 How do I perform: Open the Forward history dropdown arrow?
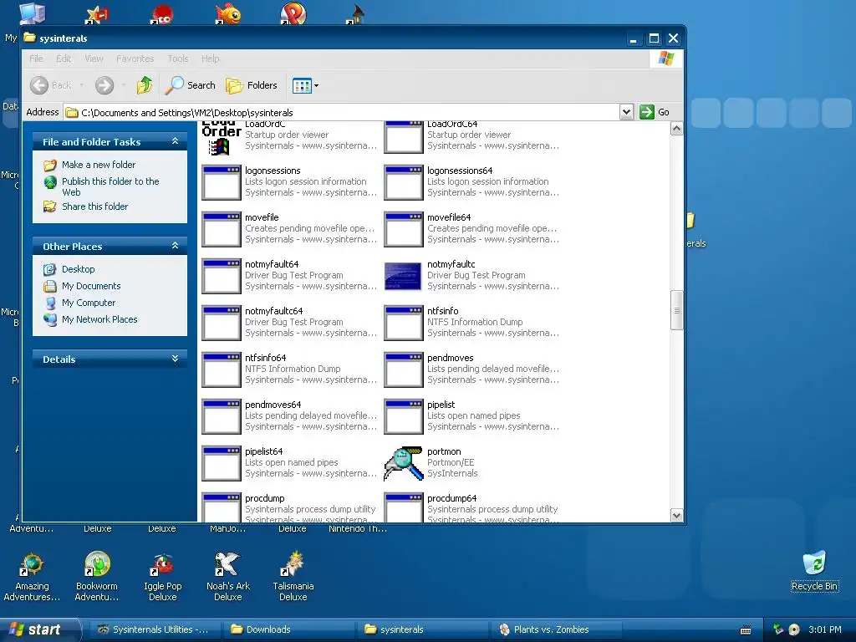click(124, 85)
